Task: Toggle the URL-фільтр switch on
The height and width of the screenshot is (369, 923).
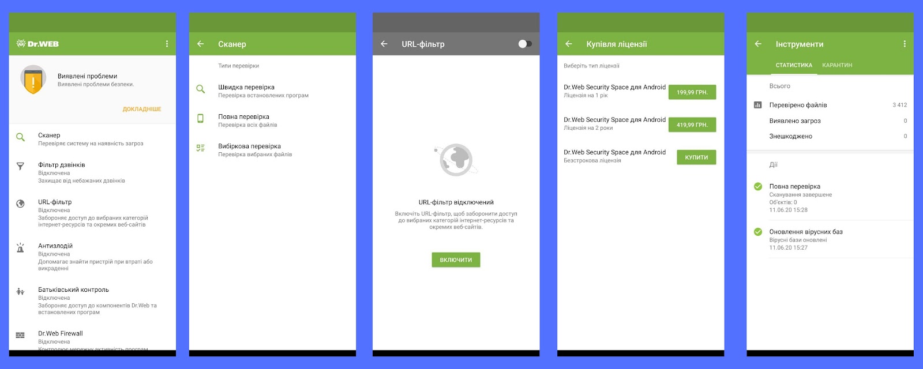Action: pos(525,44)
